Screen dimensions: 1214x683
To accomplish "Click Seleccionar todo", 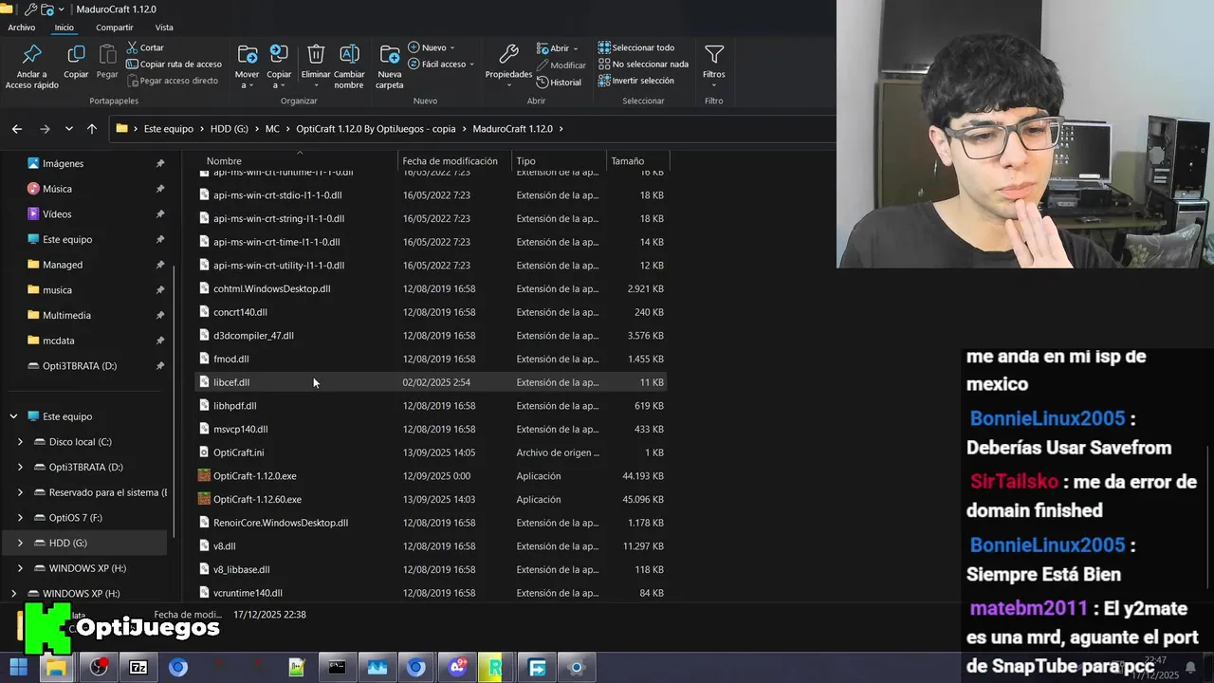I will tap(635, 47).
